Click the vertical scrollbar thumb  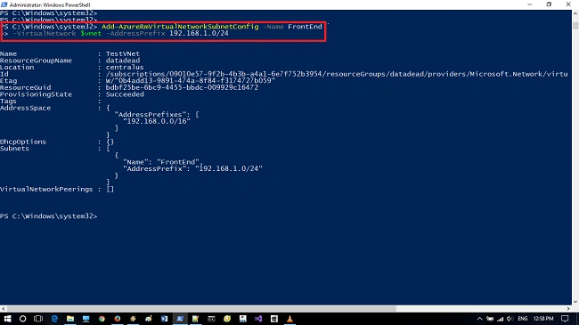[575, 26]
